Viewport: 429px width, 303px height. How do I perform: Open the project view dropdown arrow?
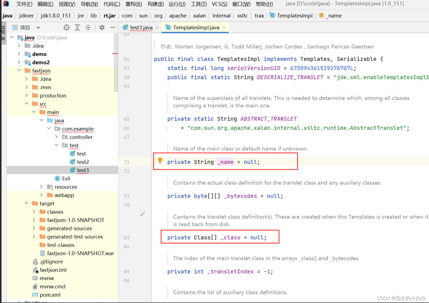[x=38, y=28]
